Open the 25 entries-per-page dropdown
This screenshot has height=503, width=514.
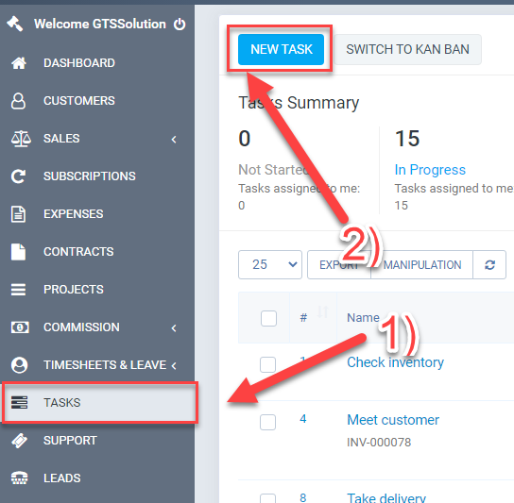pyautogui.click(x=270, y=264)
